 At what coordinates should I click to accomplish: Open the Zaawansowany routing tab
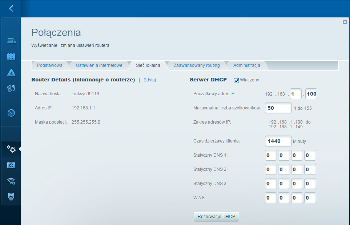coord(197,65)
